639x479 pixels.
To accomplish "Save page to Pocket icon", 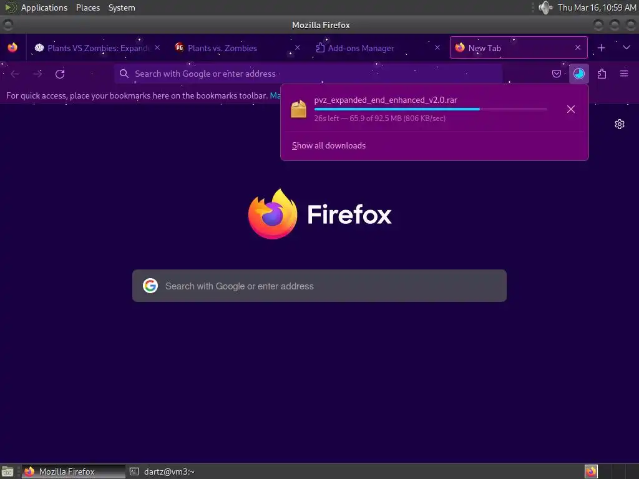I will point(556,74).
